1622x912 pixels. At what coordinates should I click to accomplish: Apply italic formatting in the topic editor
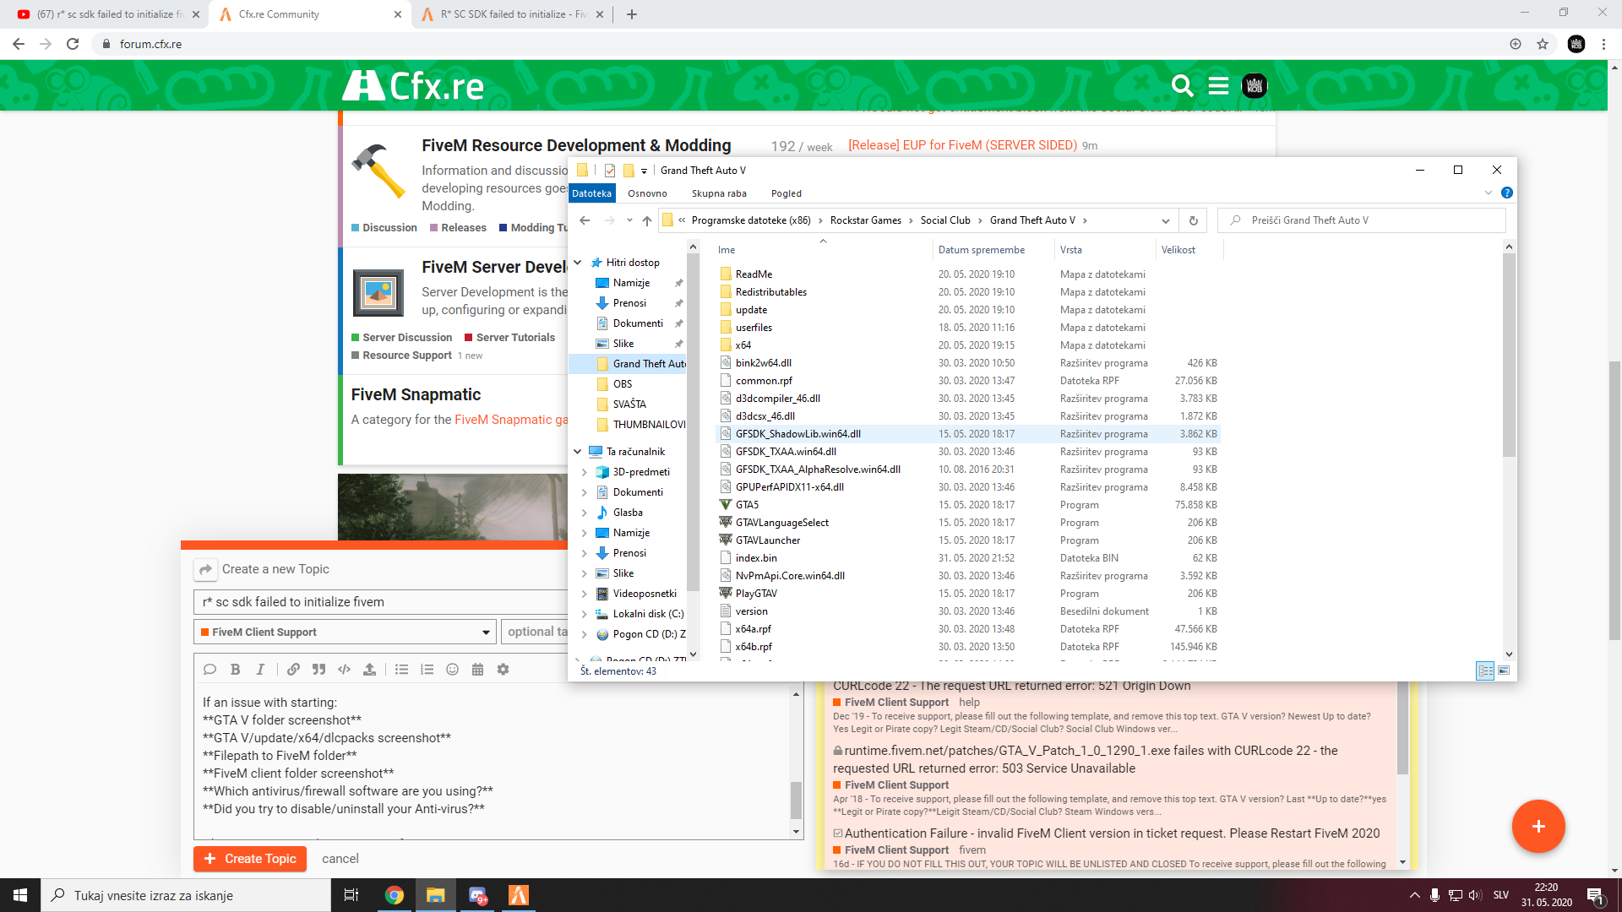pyautogui.click(x=260, y=669)
